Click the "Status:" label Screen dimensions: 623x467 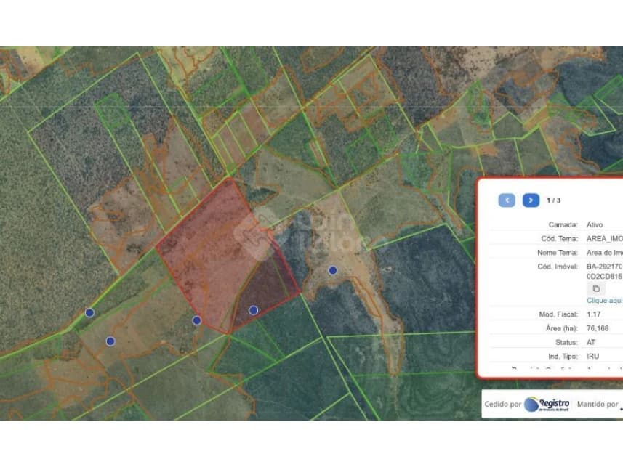coord(566,342)
